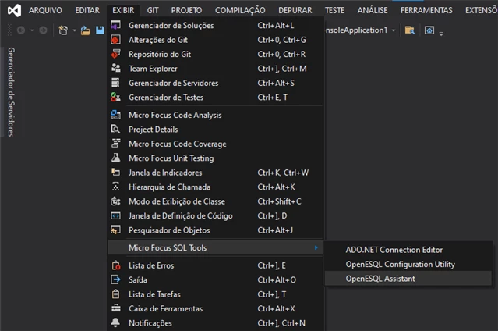
Task: Launch OpenESQL Assistant from submenu
Action: click(408, 279)
